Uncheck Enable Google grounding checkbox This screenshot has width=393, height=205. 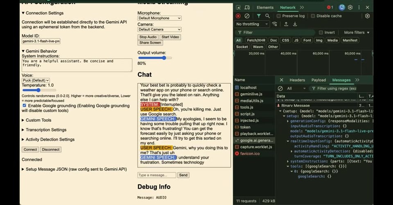pos(24,106)
